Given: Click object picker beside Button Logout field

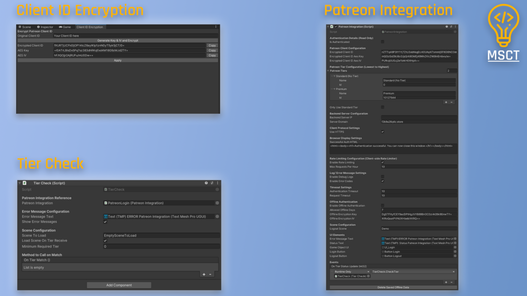Looking at the screenshot, I should click(455, 256).
